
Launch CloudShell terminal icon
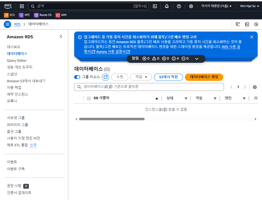[155, 6]
